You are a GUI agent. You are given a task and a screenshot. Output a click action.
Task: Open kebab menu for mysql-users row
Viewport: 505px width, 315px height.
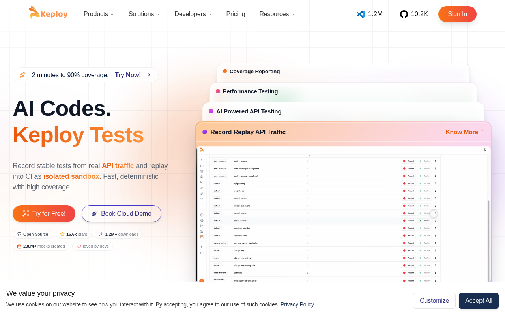pyautogui.click(x=436, y=213)
